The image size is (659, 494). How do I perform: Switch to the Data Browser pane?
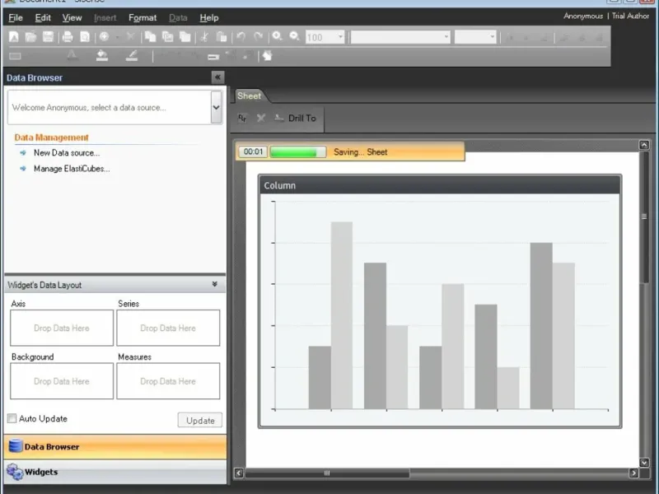click(115, 446)
